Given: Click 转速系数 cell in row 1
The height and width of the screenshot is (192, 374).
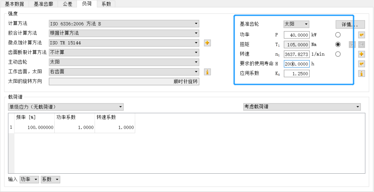Looking at the screenshot, I should pos(115,127).
